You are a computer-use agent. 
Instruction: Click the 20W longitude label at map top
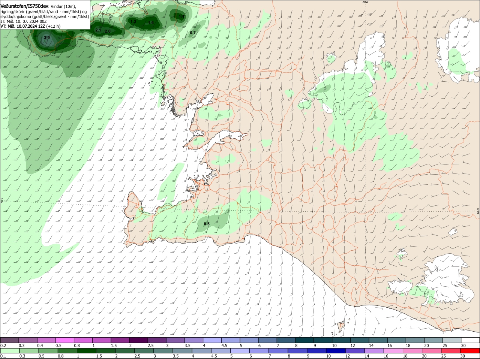(x=365, y=2)
